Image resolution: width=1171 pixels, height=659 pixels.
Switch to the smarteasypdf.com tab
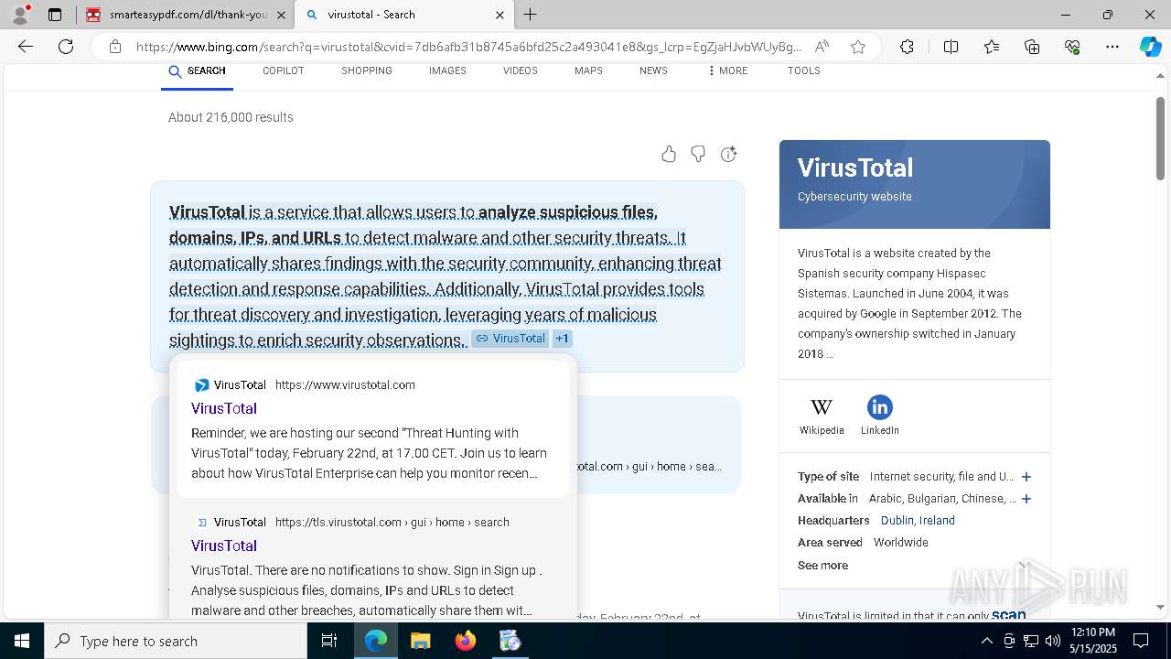click(185, 15)
